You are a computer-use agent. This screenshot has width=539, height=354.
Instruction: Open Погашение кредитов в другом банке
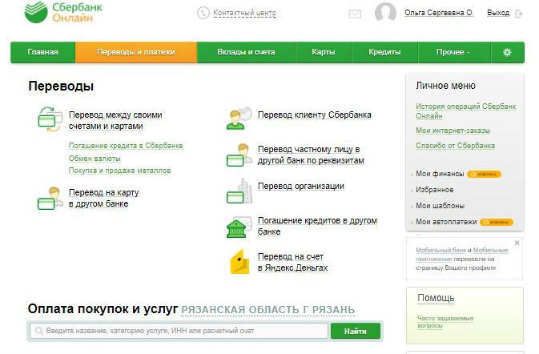[x=317, y=226]
